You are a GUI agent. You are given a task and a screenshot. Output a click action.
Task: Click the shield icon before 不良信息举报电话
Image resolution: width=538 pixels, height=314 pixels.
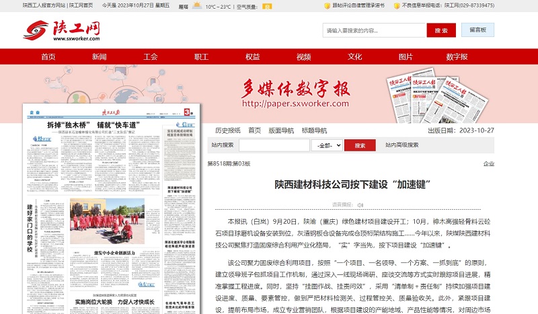point(397,6)
